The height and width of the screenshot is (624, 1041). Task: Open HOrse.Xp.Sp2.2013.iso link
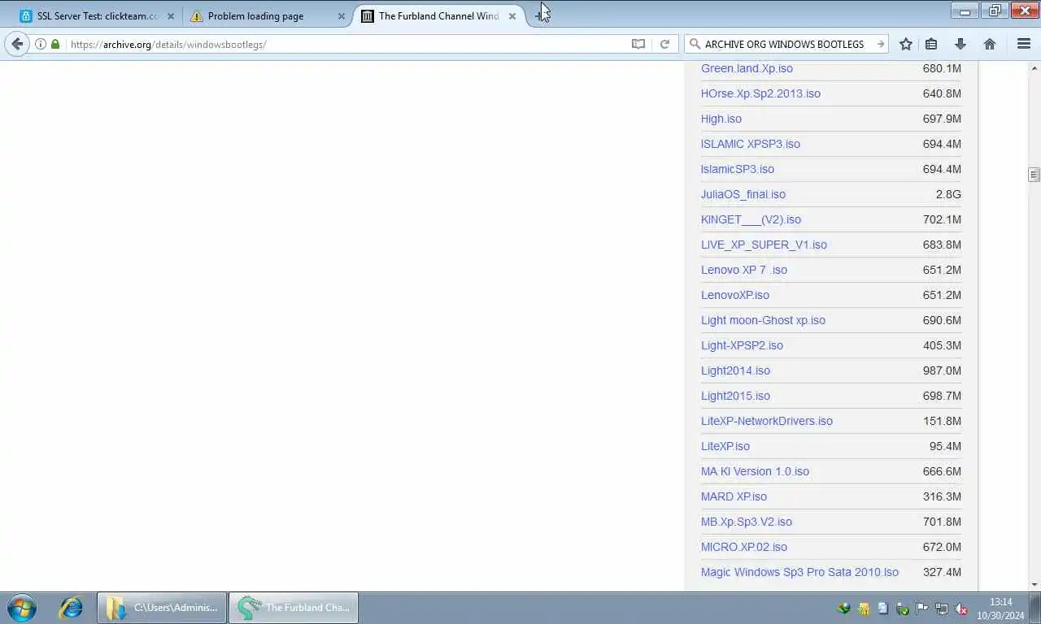(760, 93)
